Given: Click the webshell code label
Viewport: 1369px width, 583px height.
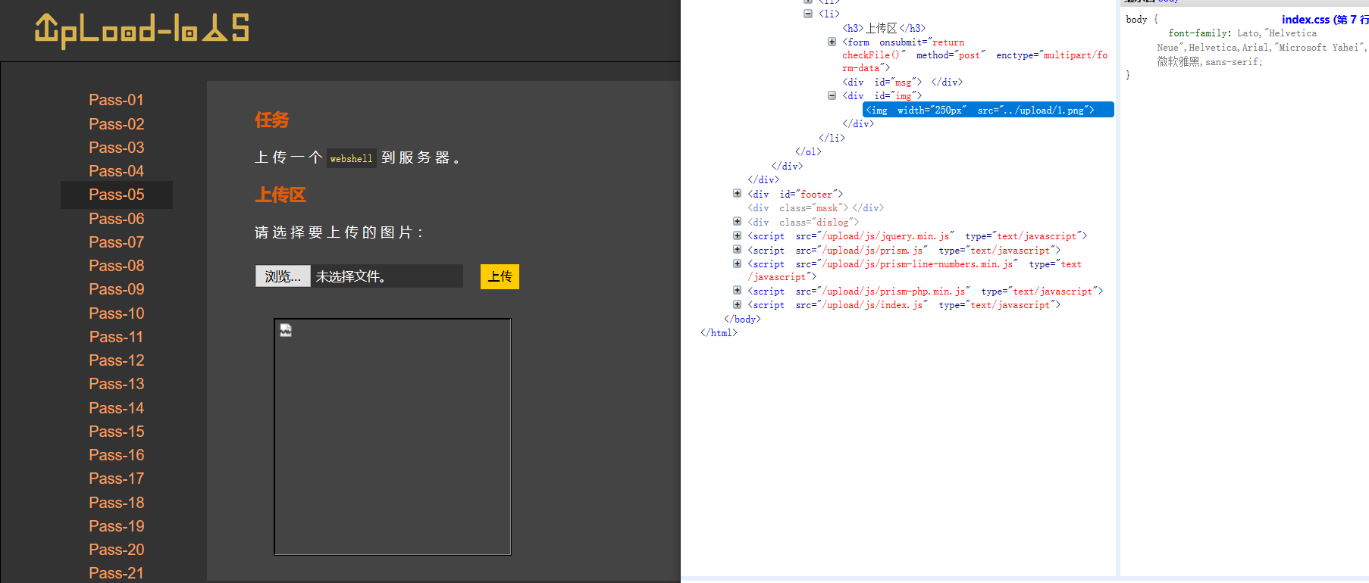Looking at the screenshot, I should (352, 158).
